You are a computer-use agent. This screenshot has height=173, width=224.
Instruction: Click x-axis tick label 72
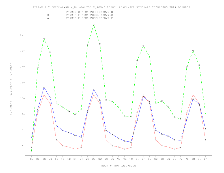click(x=180, y=159)
